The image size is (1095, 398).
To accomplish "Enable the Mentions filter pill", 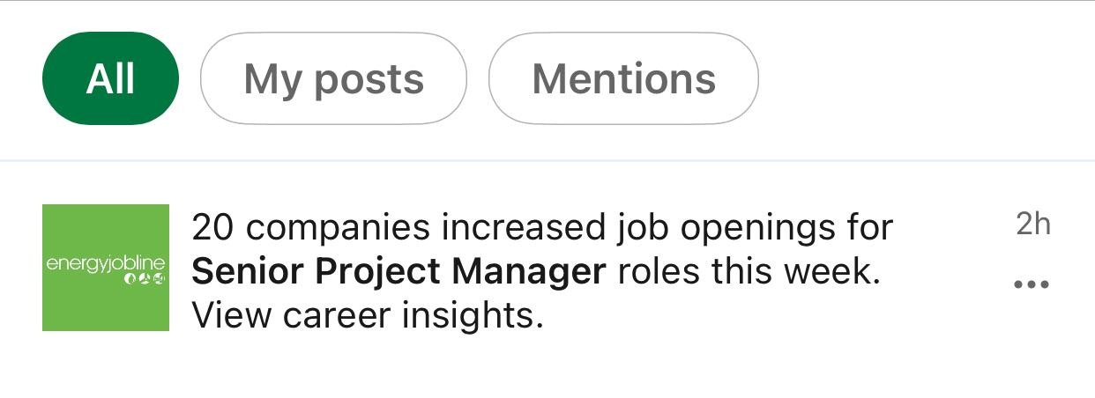I will pos(623,79).
